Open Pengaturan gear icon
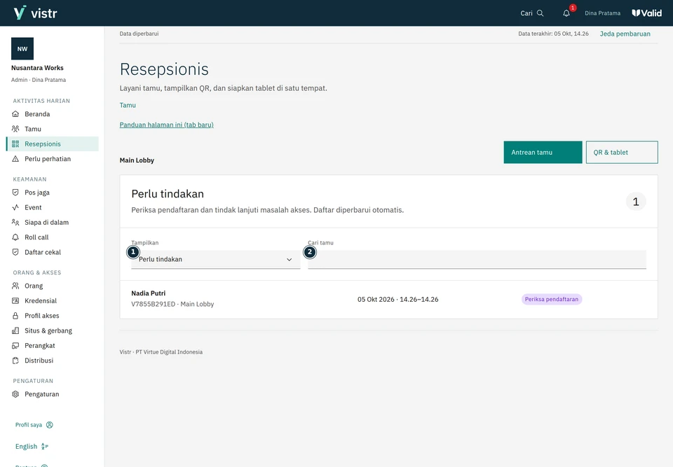673x467 pixels. [x=15, y=394]
